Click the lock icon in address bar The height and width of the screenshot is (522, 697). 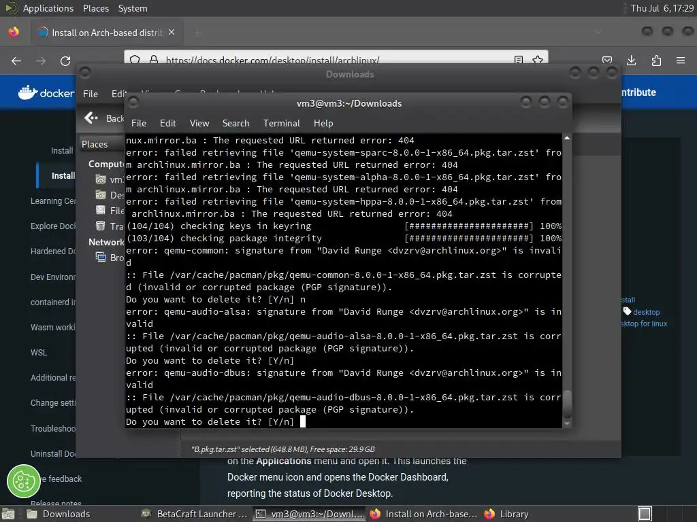pyautogui.click(x=154, y=60)
